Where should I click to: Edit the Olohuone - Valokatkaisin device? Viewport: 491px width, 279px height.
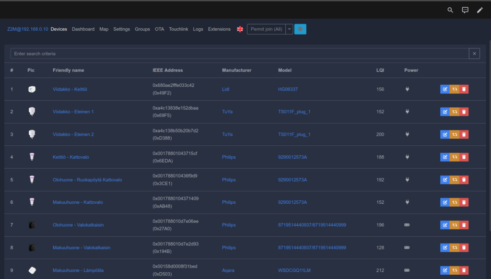[445, 224]
